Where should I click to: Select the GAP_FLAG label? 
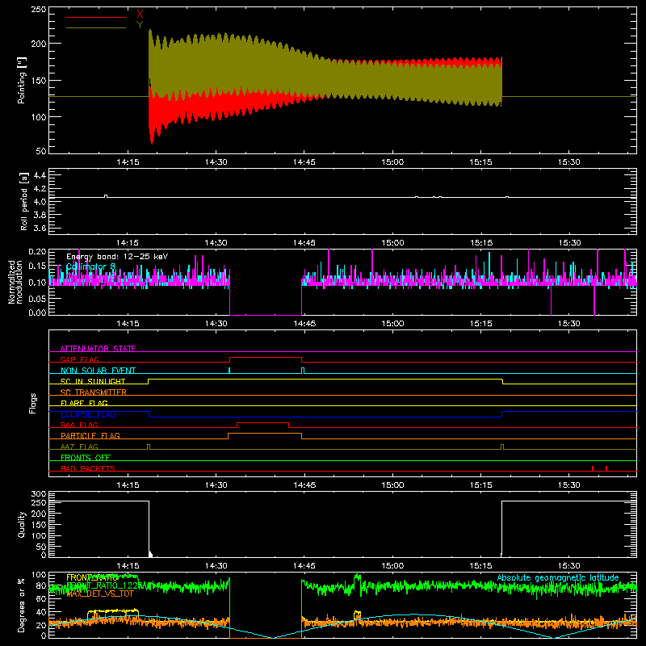coord(79,359)
